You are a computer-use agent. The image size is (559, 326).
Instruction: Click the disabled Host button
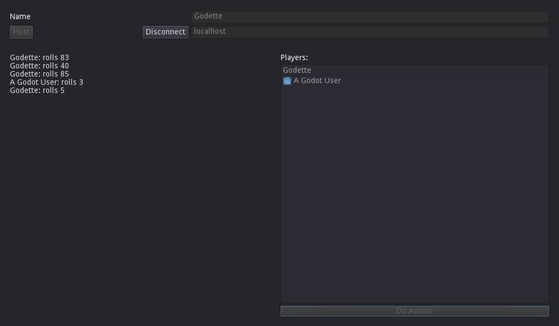21,32
